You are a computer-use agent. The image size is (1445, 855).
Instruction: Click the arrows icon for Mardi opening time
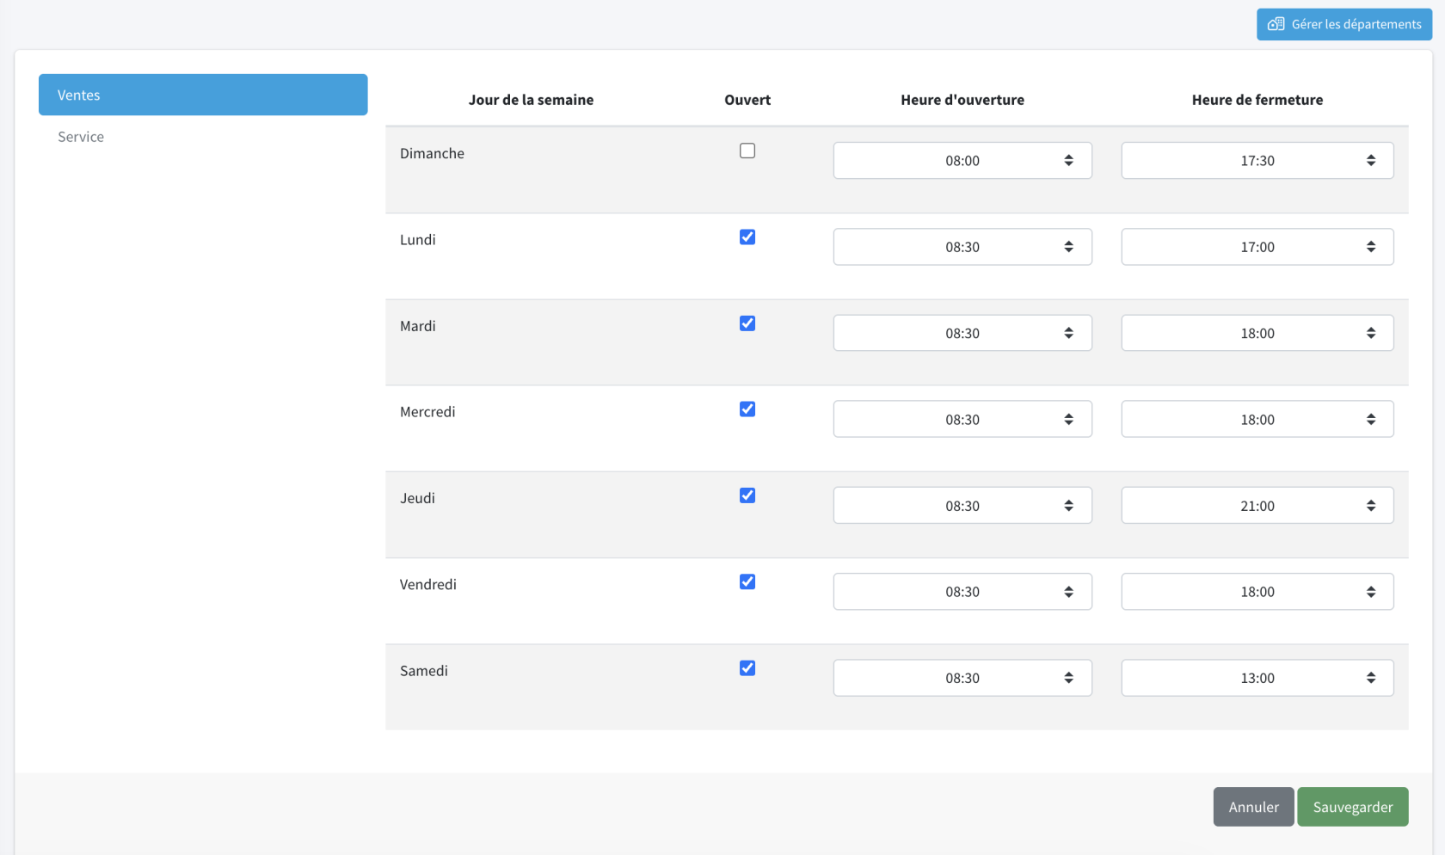click(1068, 333)
